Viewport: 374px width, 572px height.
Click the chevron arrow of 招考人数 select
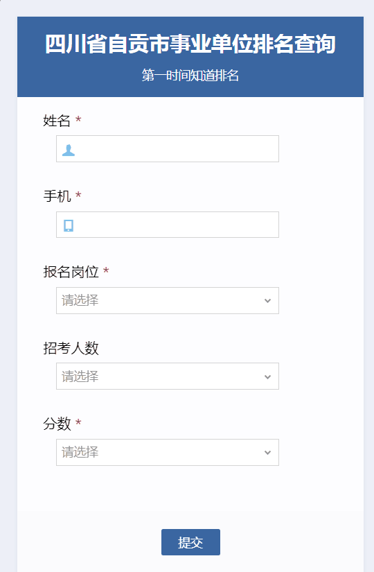pos(267,377)
